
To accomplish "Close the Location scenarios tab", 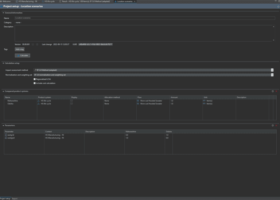I will coord(135,1).
